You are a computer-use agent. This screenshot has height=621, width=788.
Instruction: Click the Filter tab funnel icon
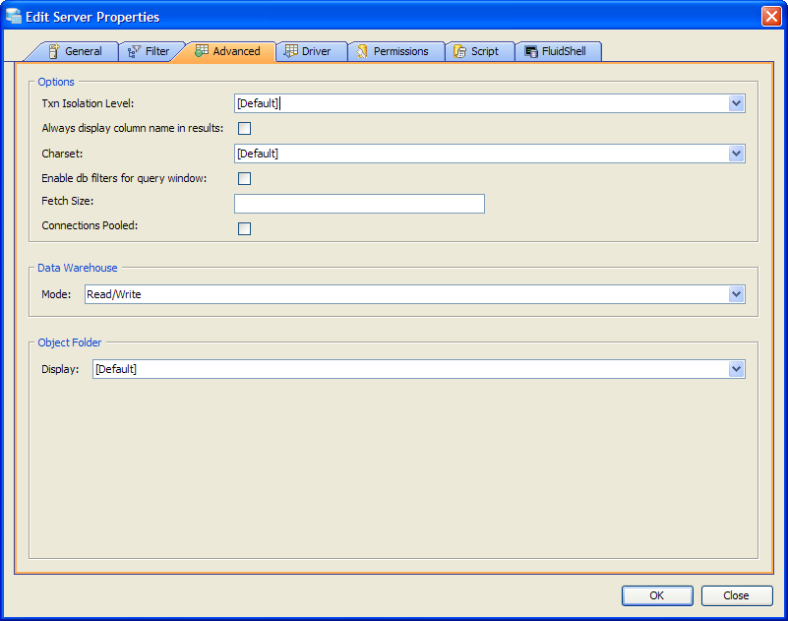pyautogui.click(x=134, y=51)
